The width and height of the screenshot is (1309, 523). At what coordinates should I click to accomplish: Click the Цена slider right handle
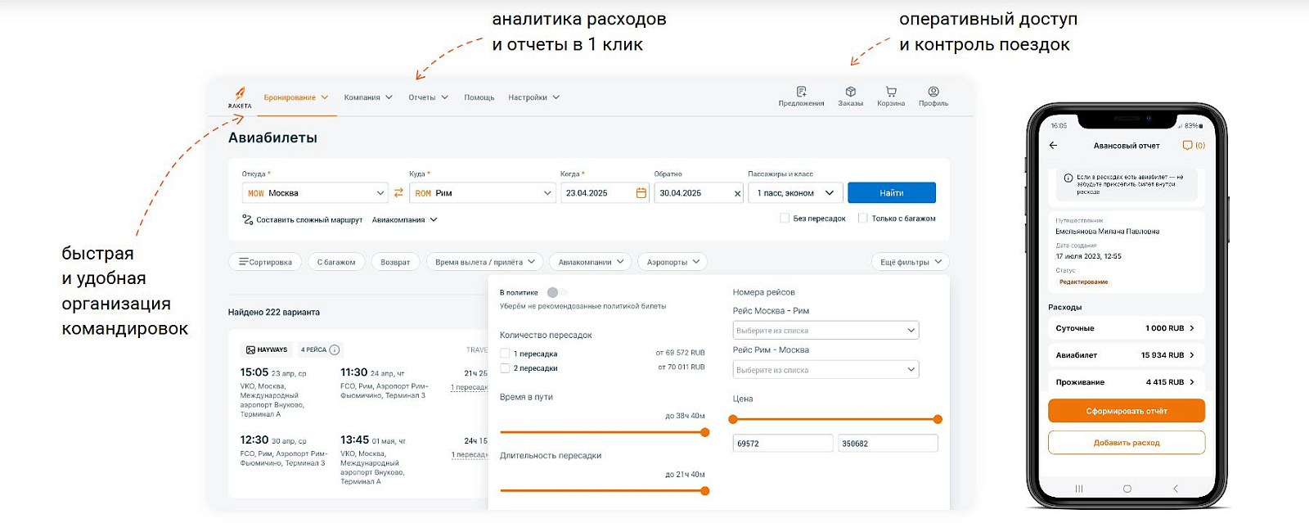[938, 419]
